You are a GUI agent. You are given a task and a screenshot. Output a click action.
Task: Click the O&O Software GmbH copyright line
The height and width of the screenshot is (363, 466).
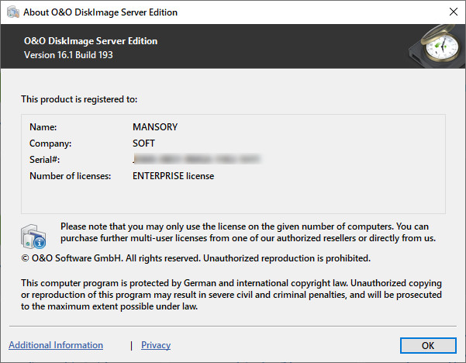click(195, 258)
